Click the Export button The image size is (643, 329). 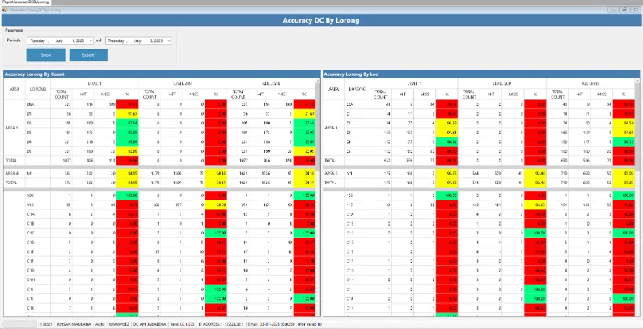(x=87, y=55)
